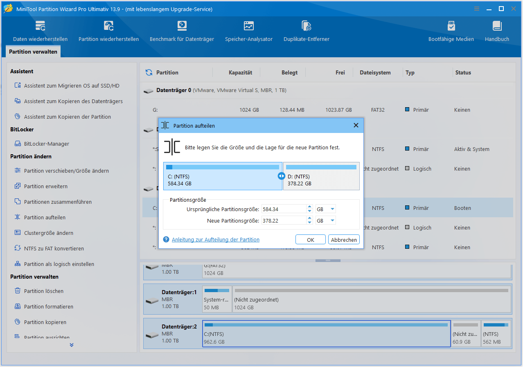
Task: Sort by the Typ column header
Action: tap(410, 72)
